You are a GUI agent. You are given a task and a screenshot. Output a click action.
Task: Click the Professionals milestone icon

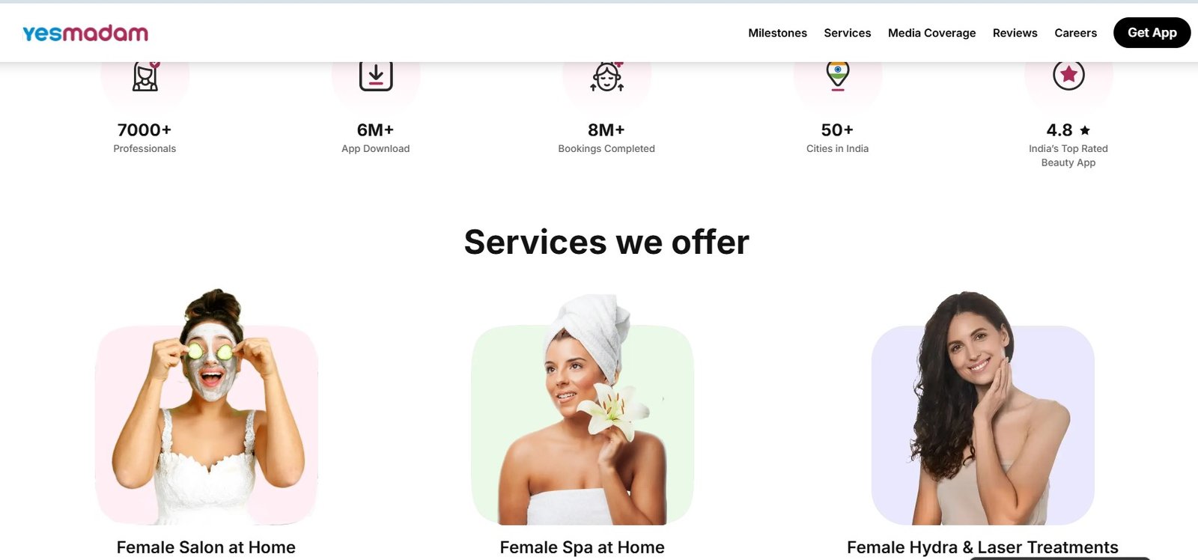(x=145, y=76)
